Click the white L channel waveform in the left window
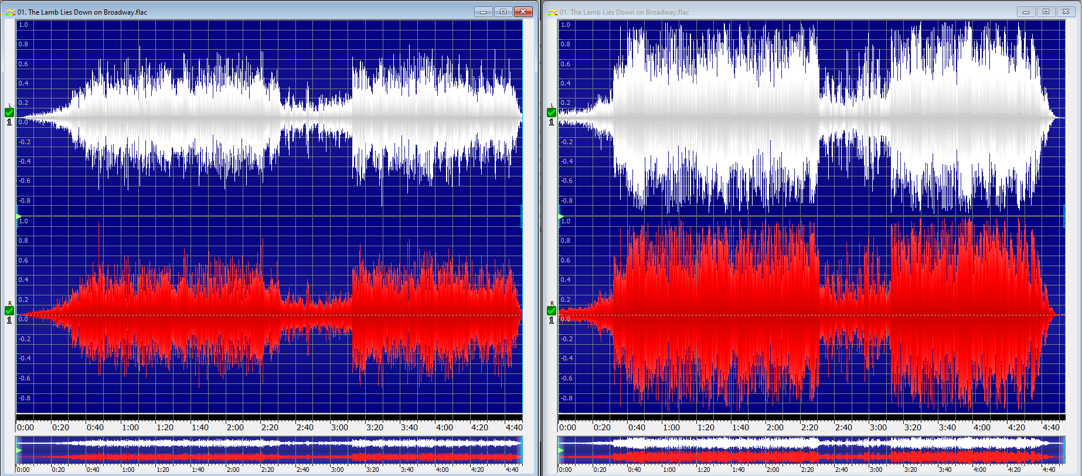The height and width of the screenshot is (476, 1082). pyautogui.click(x=270, y=118)
